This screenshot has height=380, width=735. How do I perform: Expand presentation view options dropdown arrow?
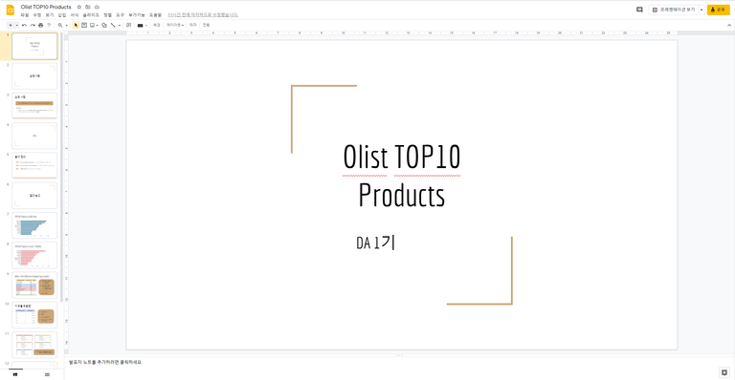702,10
